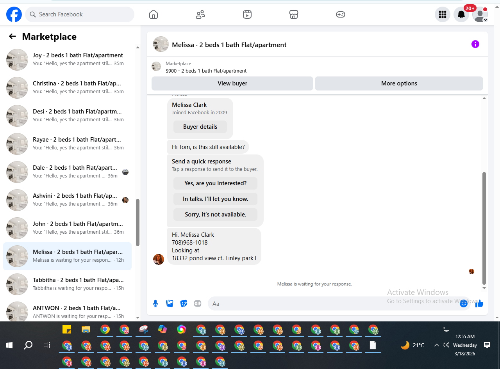Click the message "Hi Tom, is this still available?"

click(x=208, y=147)
